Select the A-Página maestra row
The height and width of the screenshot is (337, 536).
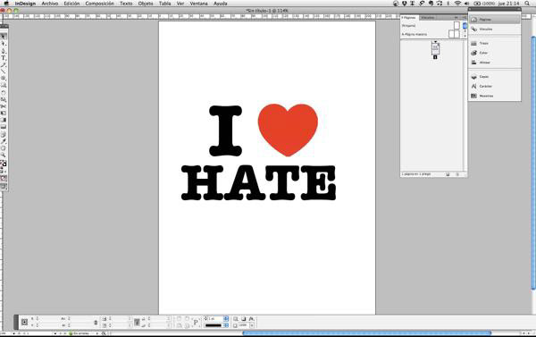[431, 34]
